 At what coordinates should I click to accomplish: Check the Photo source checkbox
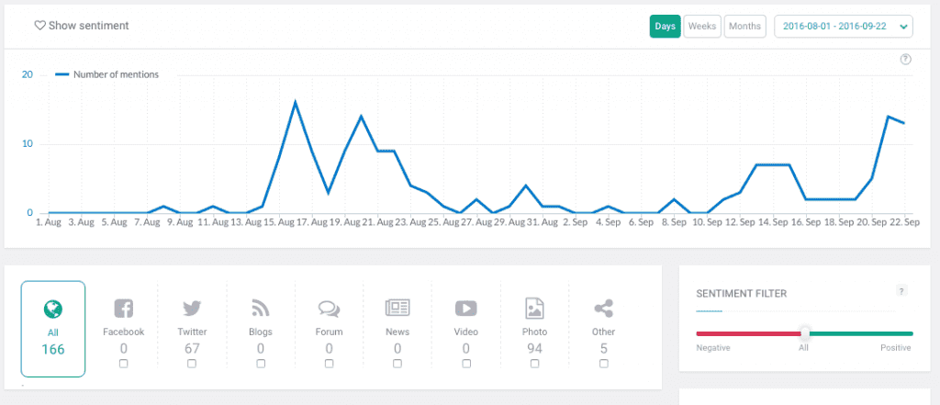[x=535, y=364]
